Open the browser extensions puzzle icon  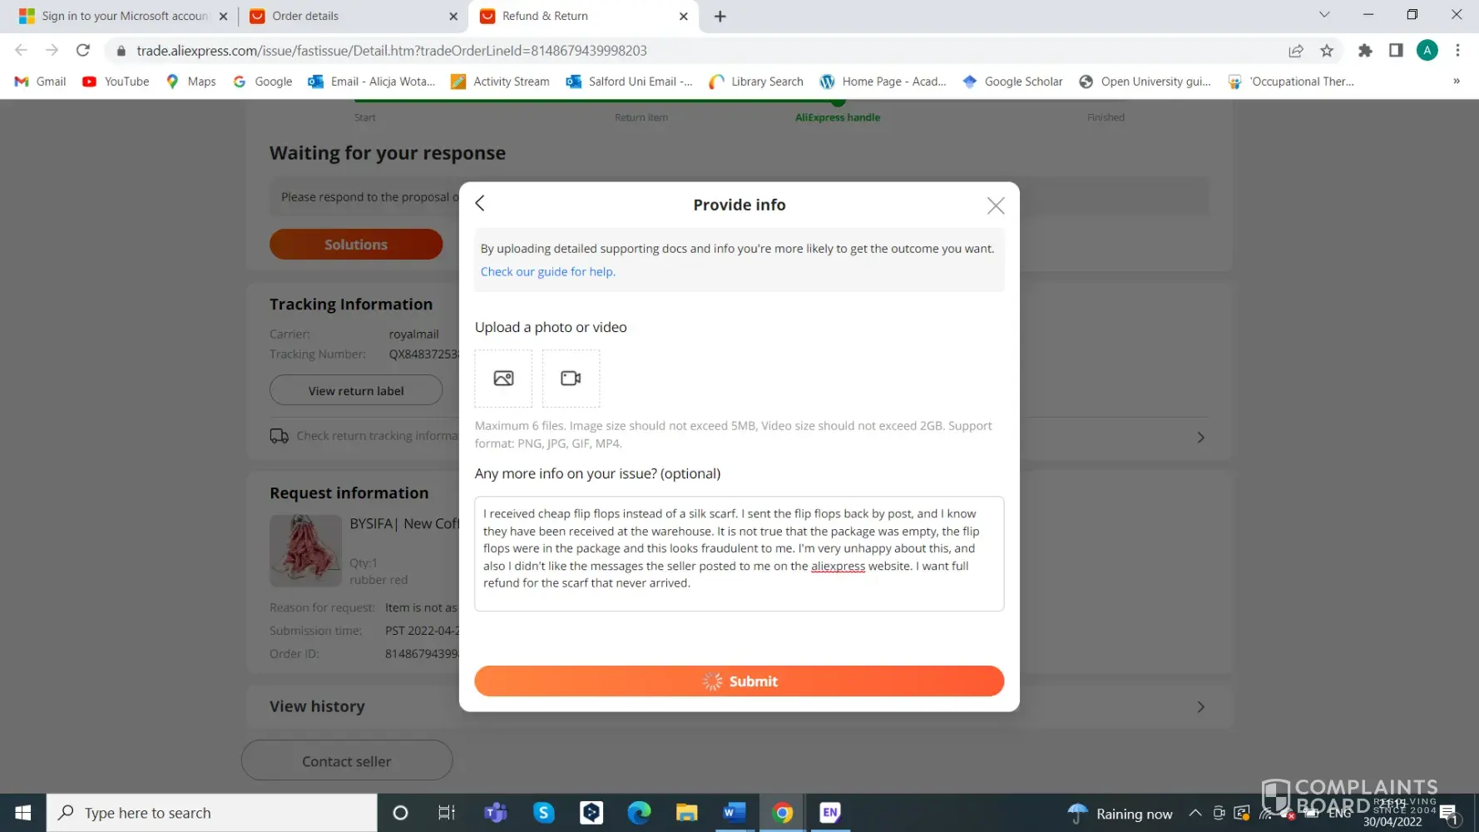point(1365,51)
